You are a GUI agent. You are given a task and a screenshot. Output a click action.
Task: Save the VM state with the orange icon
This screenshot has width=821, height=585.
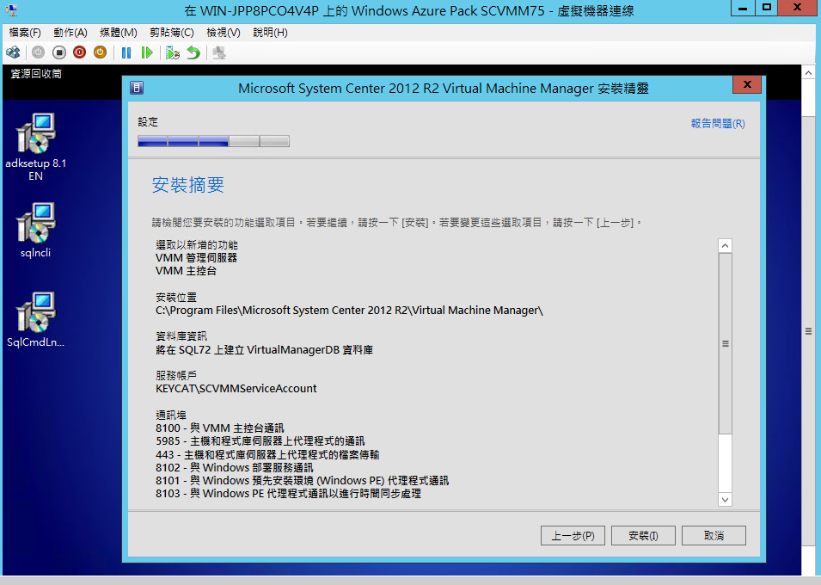(100, 52)
